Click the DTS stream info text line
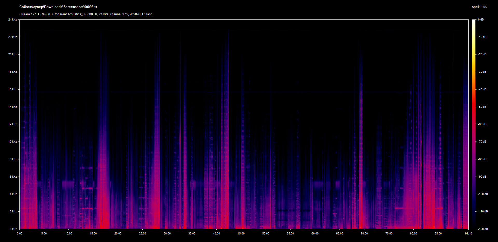Screen dimensions: 498x242 point(86,14)
